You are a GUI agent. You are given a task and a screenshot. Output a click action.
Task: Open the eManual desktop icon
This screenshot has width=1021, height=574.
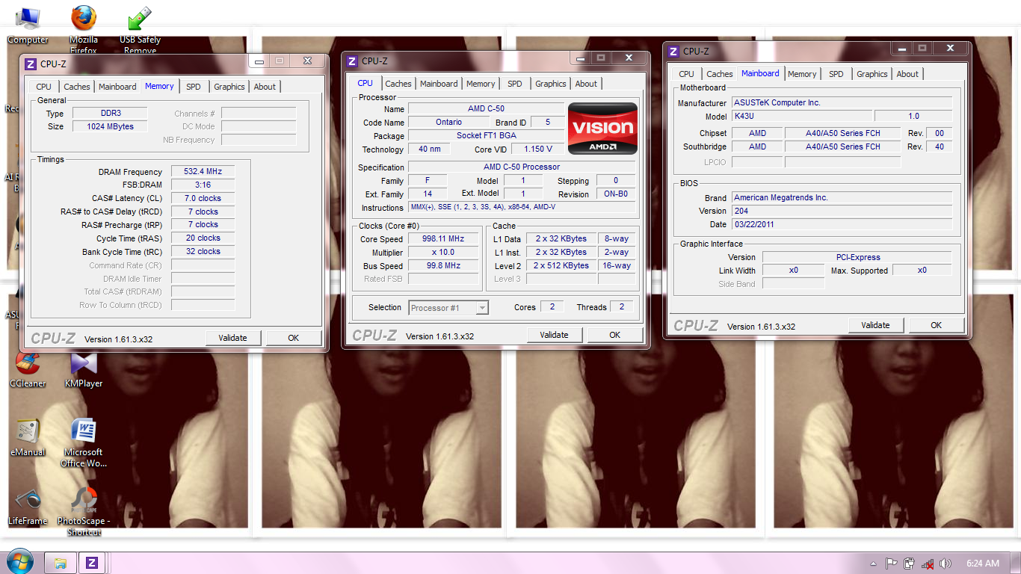tap(28, 438)
